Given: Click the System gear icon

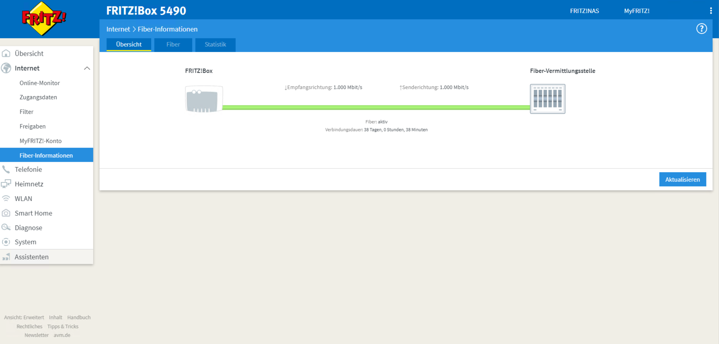Looking at the screenshot, I should point(6,242).
